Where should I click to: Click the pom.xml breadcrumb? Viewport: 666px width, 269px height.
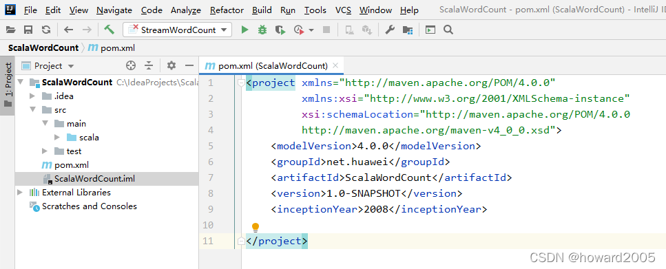(112, 48)
